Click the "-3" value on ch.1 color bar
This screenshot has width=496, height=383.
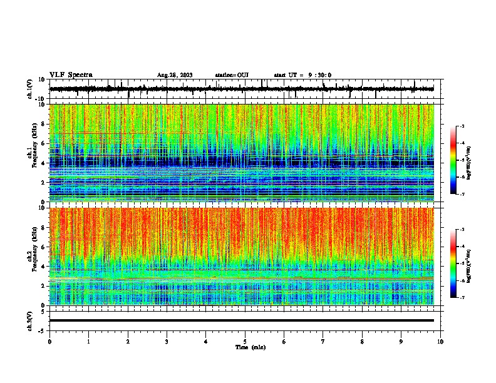(x=462, y=126)
